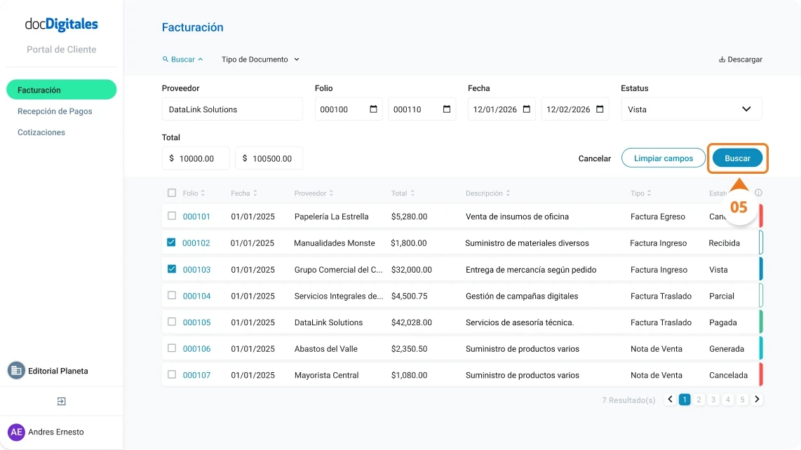Click the logout arrow icon in the sidebar
This screenshot has width=801, height=450.
62,401
